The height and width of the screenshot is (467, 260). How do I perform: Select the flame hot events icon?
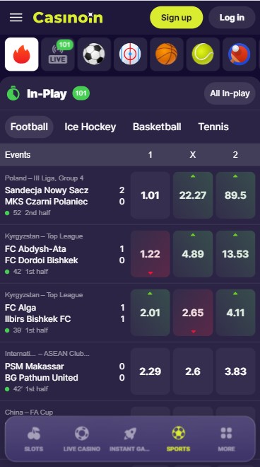point(22,54)
